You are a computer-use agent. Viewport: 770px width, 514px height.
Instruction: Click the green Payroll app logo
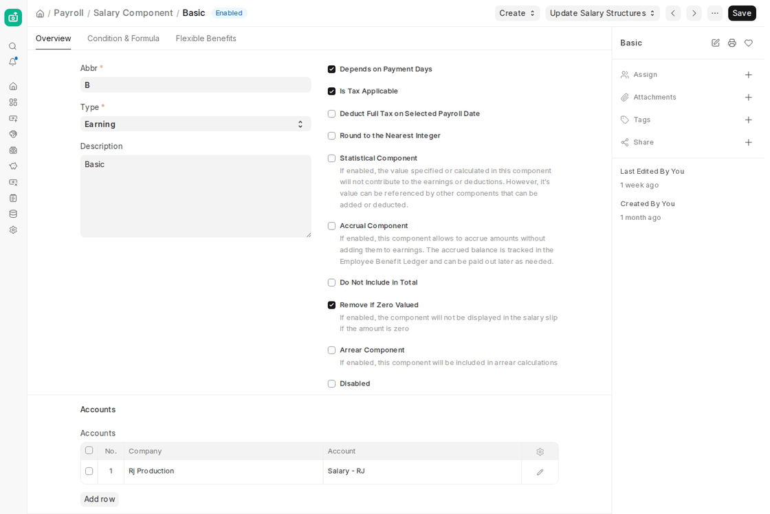point(13,18)
